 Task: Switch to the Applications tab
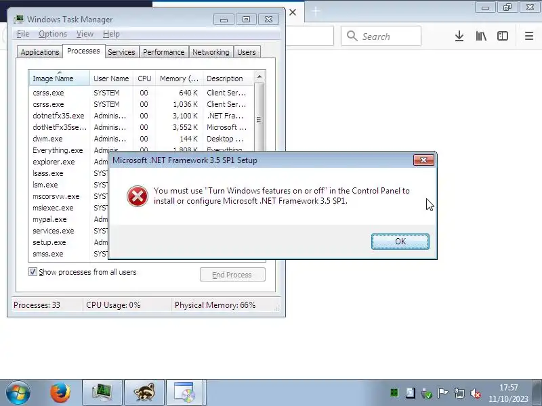40,52
